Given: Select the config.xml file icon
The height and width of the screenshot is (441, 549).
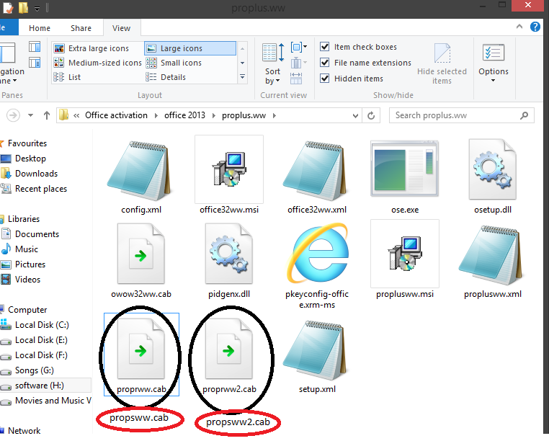Looking at the screenshot, I should tap(141, 169).
